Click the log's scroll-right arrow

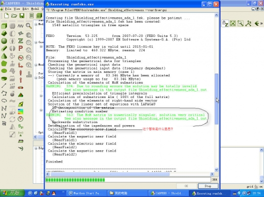click(212, 174)
